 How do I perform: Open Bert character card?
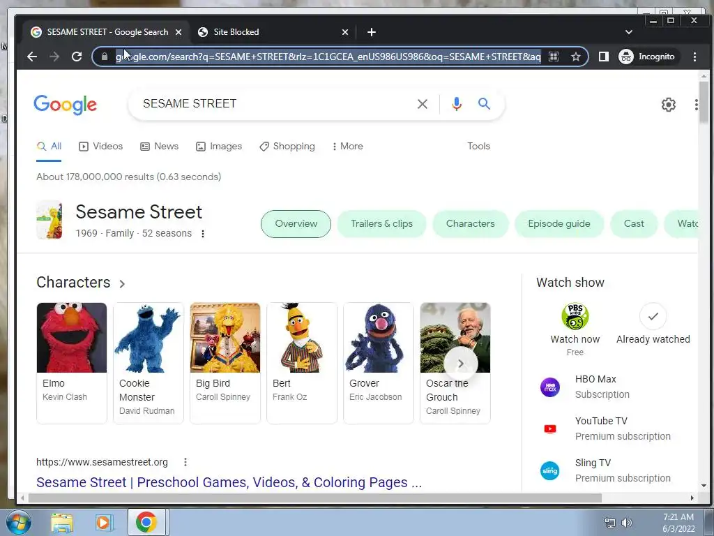pyautogui.click(x=302, y=363)
